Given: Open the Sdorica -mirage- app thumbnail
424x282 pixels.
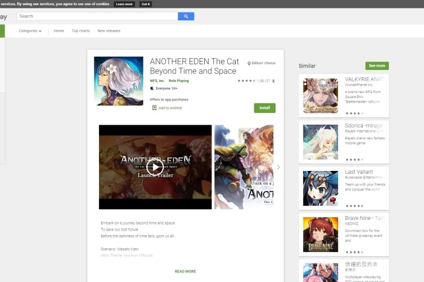Looking at the screenshot, I should 321,142.
